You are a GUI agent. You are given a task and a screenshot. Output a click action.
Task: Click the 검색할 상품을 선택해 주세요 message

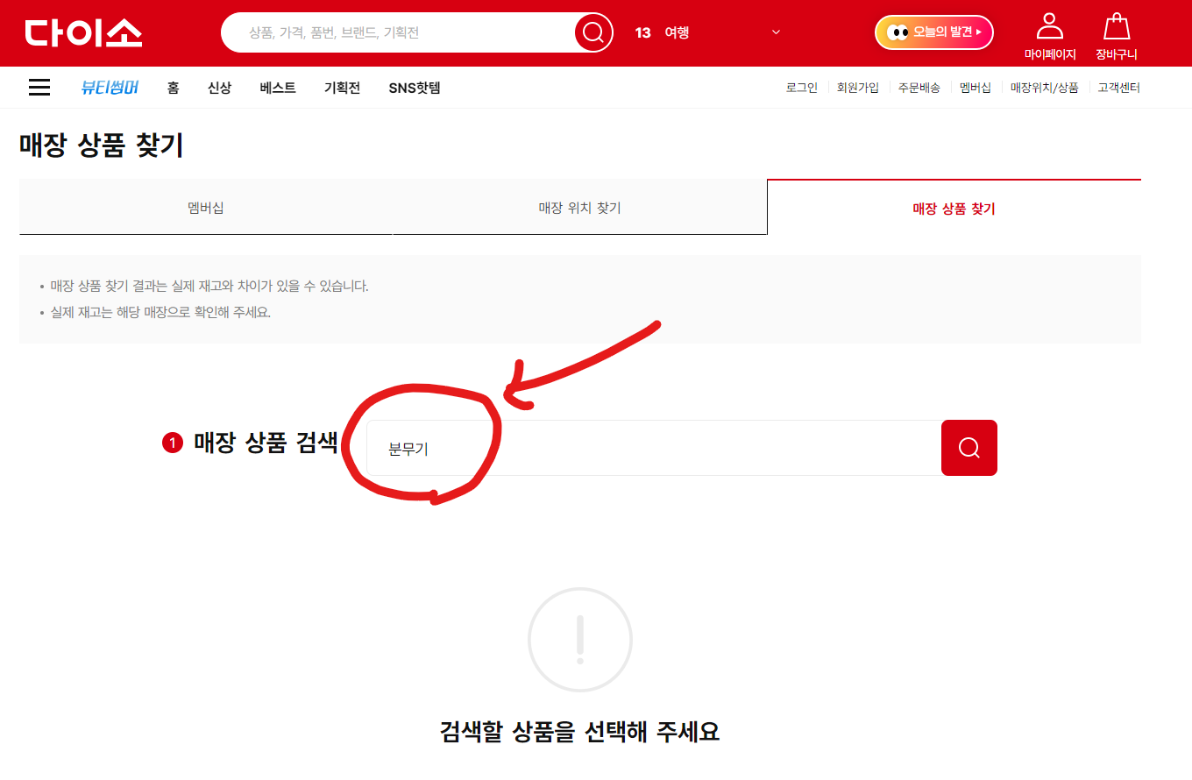click(x=579, y=731)
